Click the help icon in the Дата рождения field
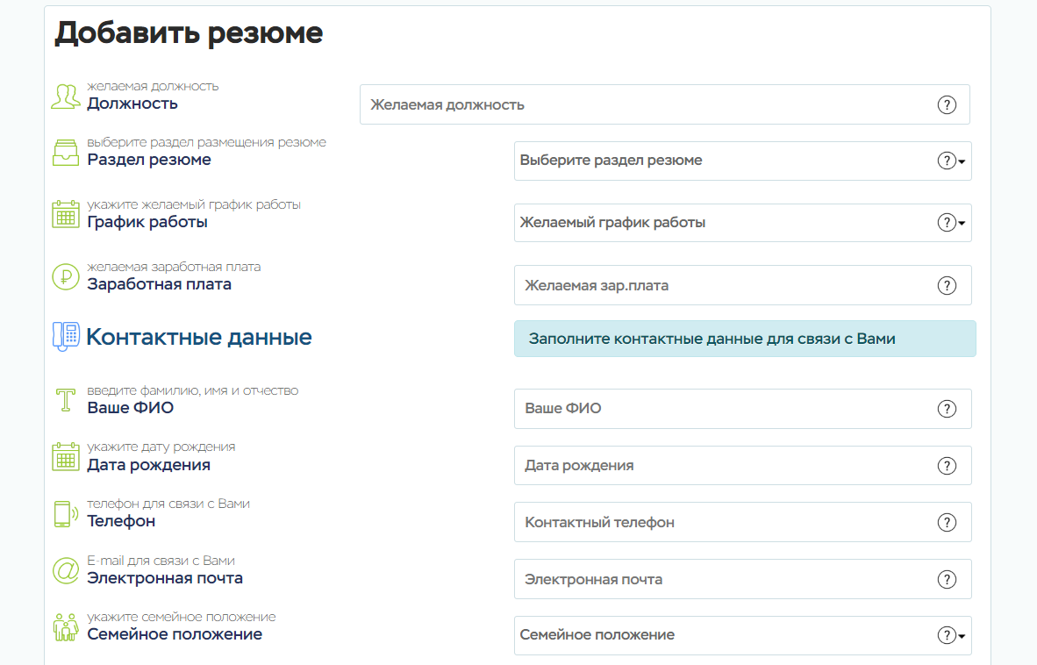The height and width of the screenshot is (665, 1037). [947, 466]
